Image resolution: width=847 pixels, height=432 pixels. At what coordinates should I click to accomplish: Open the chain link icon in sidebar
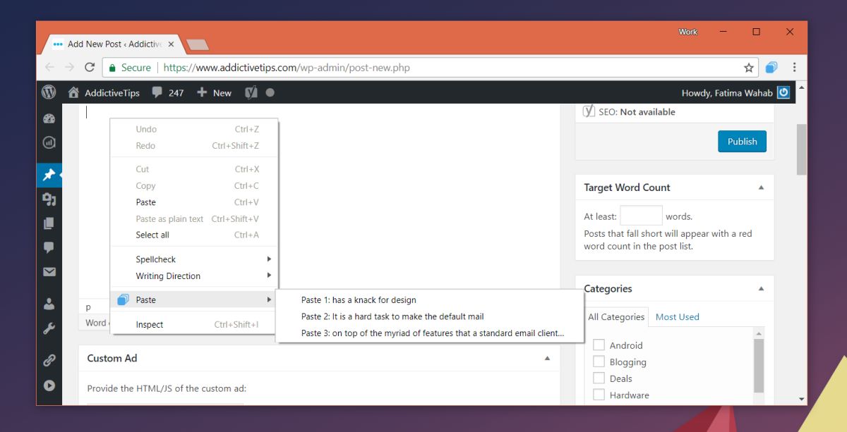[x=49, y=360]
